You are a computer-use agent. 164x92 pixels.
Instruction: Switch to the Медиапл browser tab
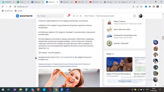coord(37,2)
